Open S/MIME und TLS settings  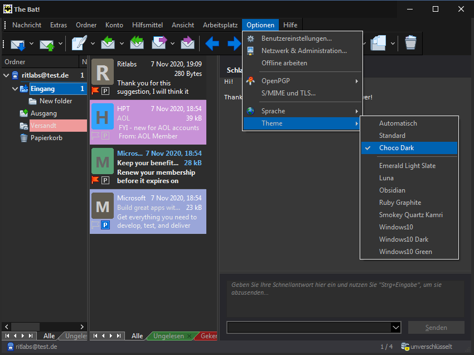302,93
